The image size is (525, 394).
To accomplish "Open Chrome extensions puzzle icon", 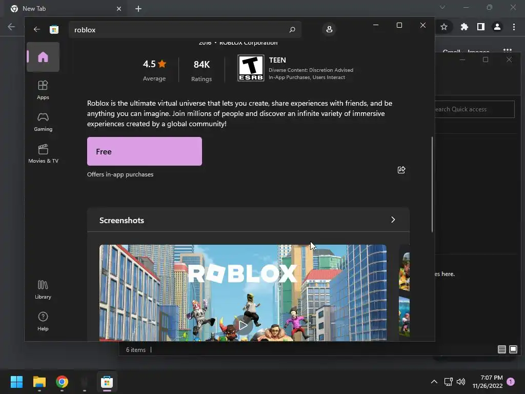I will (464, 27).
